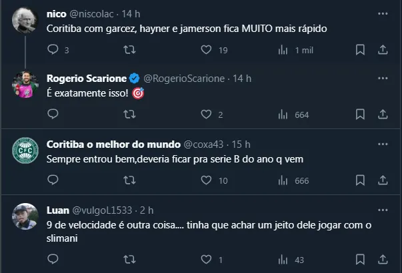This screenshot has width=402, height=273.
Task: Like Luan's tweet about slimani
Action: (x=207, y=260)
